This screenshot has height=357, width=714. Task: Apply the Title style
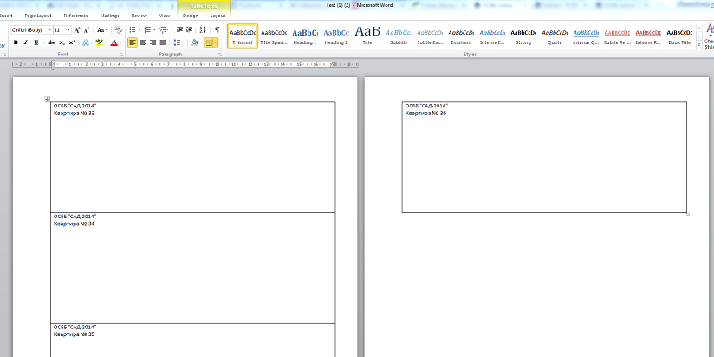367,36
